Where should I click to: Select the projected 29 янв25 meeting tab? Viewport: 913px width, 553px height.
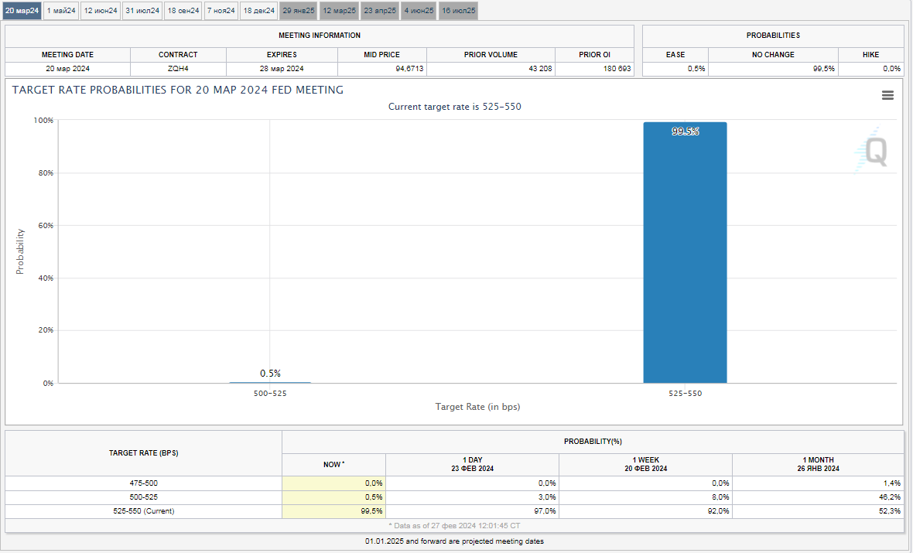299,11
